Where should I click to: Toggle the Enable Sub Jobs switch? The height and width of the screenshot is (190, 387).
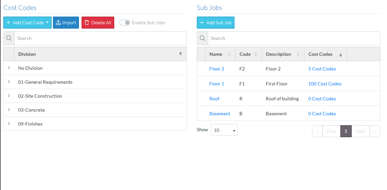coord(125,23)
